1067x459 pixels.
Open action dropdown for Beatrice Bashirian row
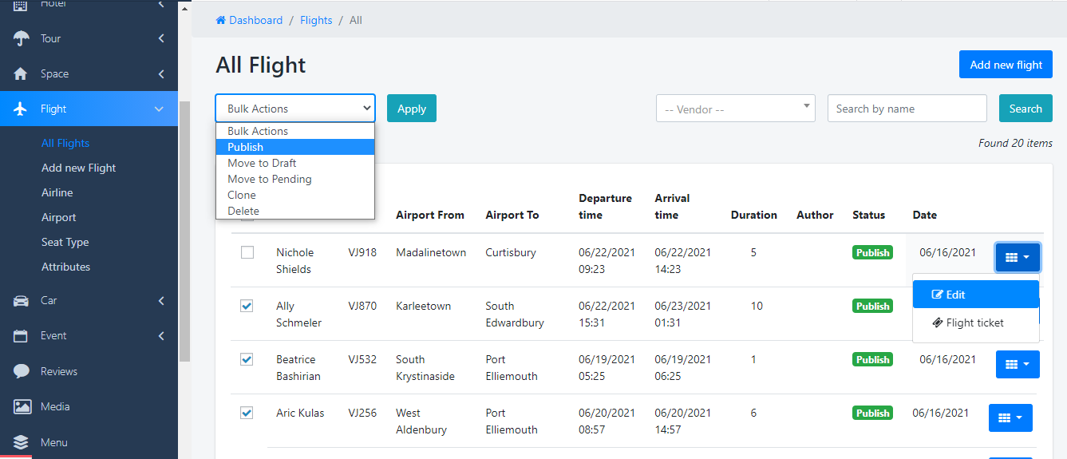[x=1018, y=364]
